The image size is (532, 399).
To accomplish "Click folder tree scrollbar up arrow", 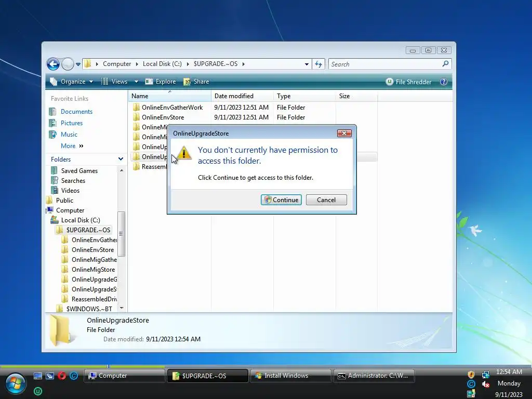I will [122, 170].
